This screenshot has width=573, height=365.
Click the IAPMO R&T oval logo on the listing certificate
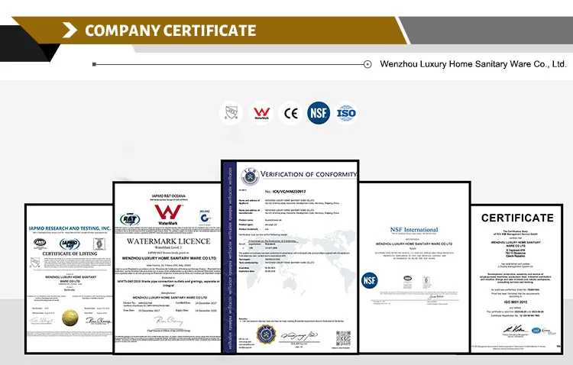click(x=70, y=244)
